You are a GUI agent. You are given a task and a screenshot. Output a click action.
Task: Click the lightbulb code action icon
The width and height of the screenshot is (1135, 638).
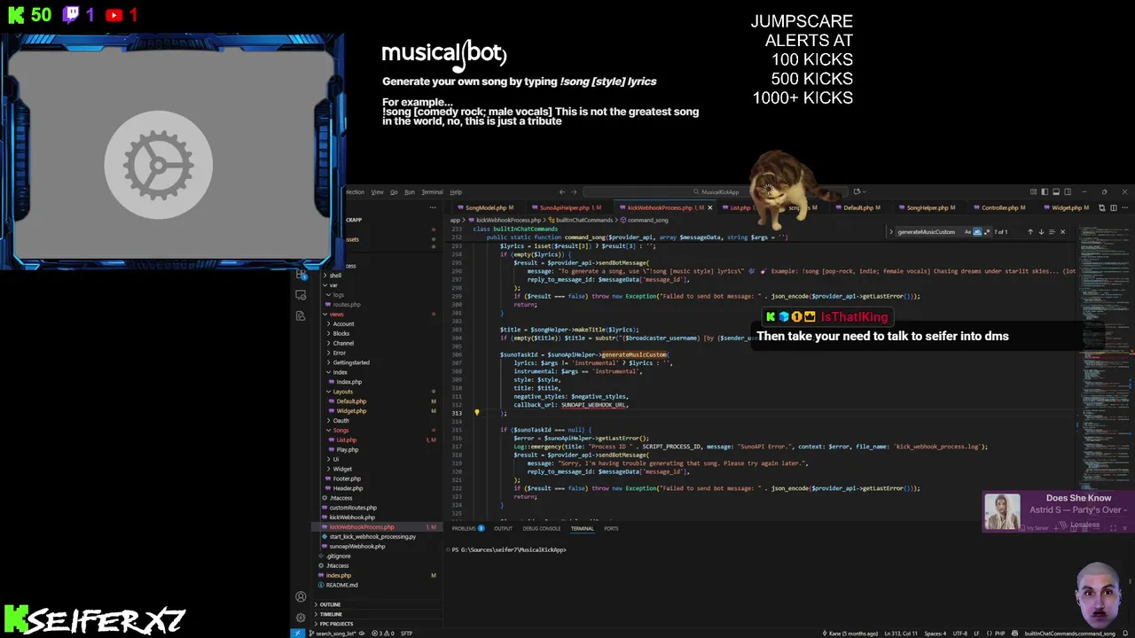[476, 413]
